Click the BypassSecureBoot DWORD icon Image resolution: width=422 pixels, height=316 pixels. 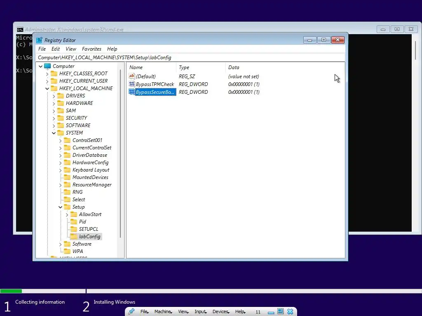coord(131,92)
